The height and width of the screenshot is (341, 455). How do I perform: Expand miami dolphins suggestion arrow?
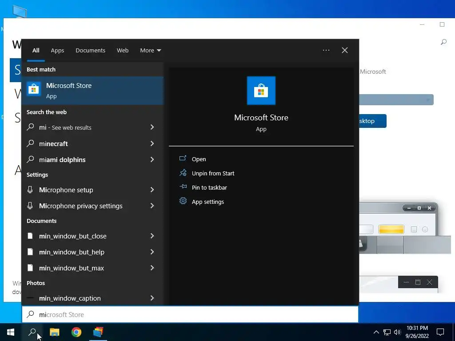coord(152,159)
